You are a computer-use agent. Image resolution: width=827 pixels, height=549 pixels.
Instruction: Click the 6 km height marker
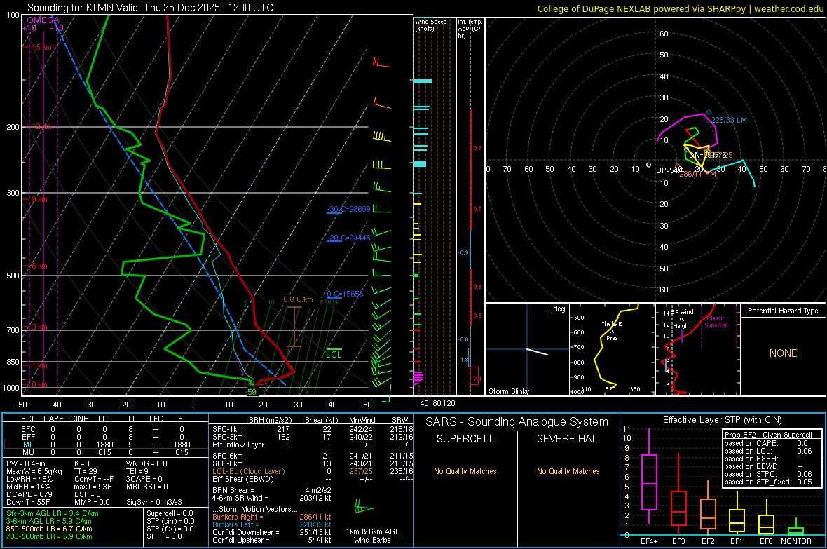coord(39,266)
